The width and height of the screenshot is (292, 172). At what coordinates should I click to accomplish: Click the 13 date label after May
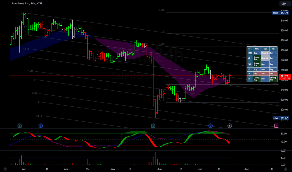click(x=130, y=169)
